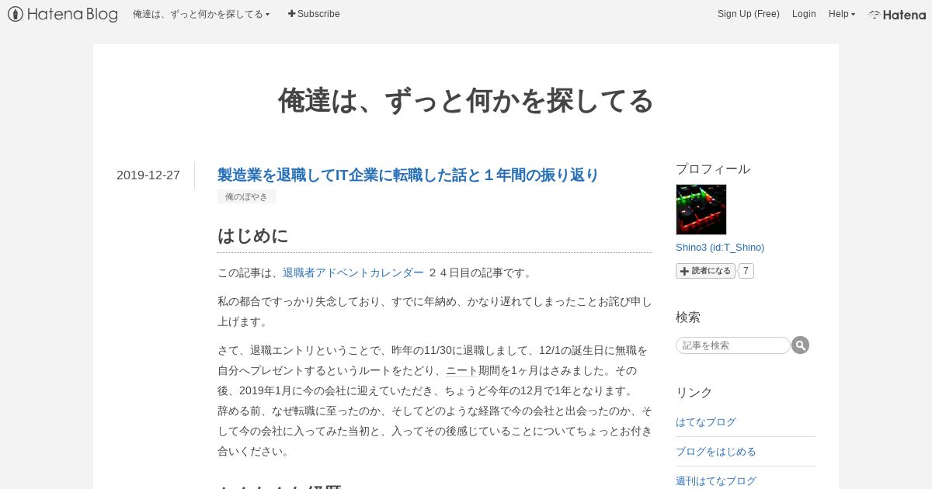Image resolution: width=932 pixels, height=489 pixels.
Task: Focus the 記事を検索 search field
Action: point(733,345)
